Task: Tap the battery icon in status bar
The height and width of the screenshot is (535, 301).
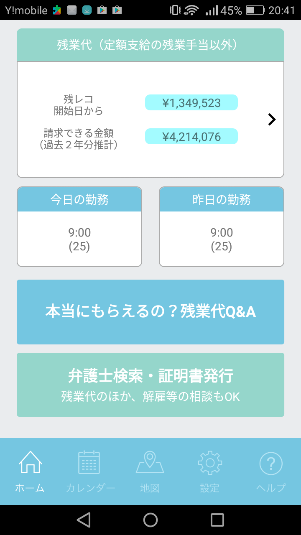Action: tap(255, 10)
